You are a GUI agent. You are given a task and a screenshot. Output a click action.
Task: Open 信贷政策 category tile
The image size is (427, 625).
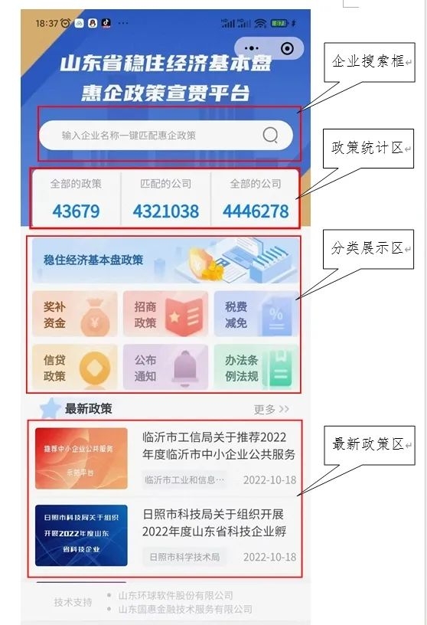point(75,367)
